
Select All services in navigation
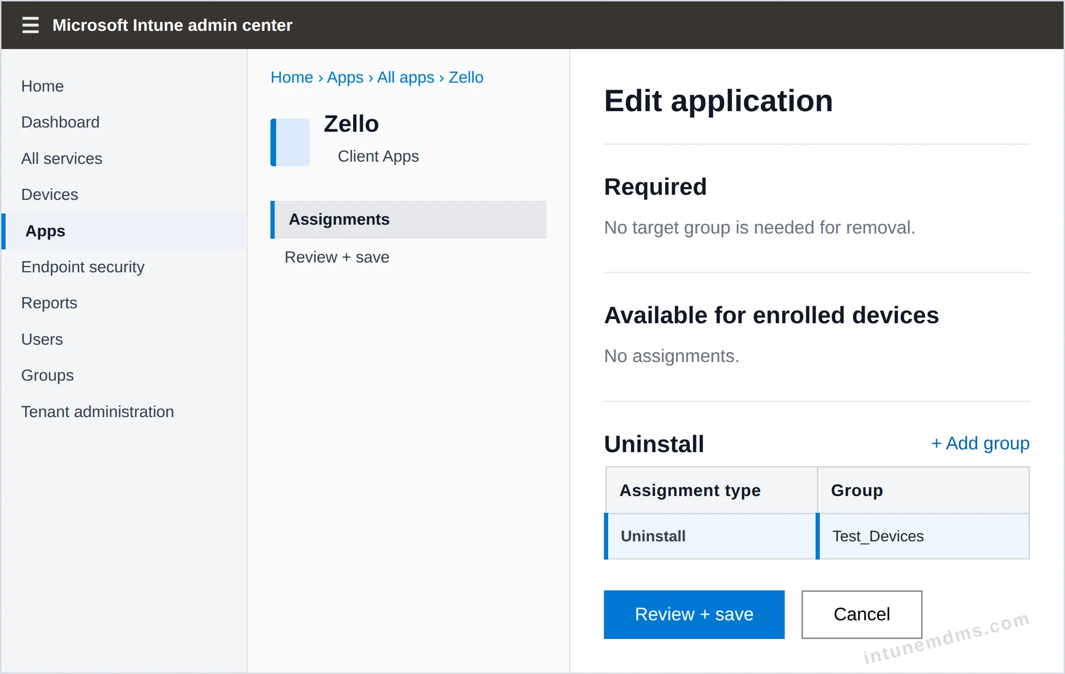[x=62, y=159]
